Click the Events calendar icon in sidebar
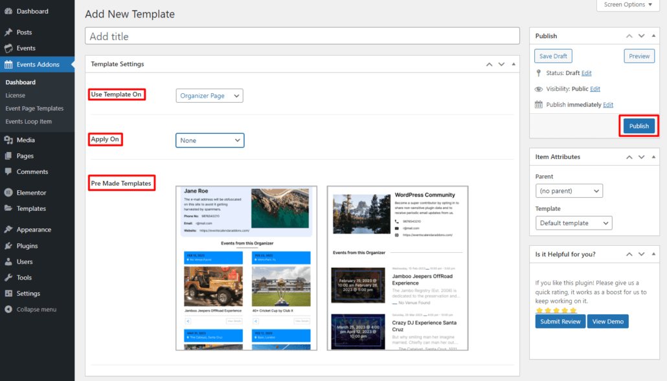The image size is (667, 381). point(8,49)
